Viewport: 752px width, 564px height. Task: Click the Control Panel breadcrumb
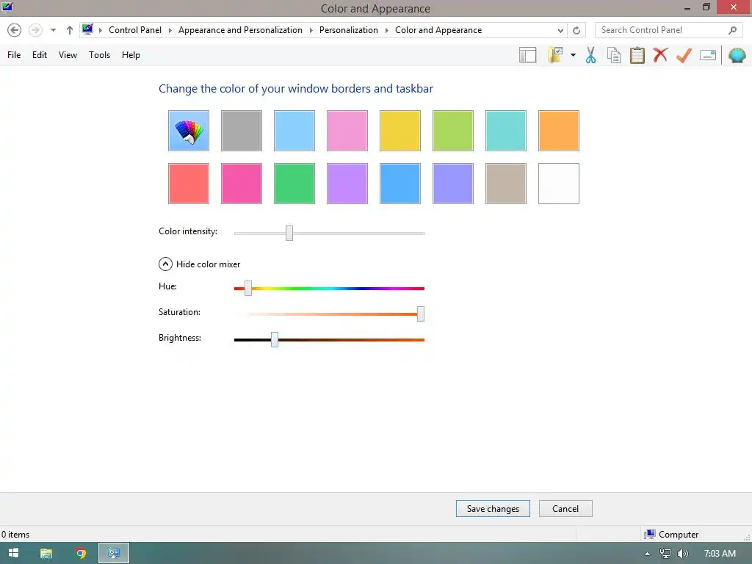[135, 29]
